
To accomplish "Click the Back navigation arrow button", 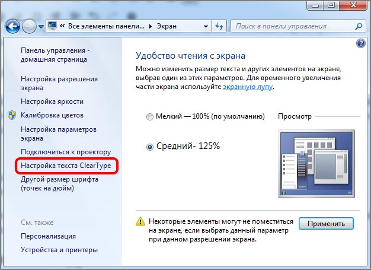I will click(12, 27).
